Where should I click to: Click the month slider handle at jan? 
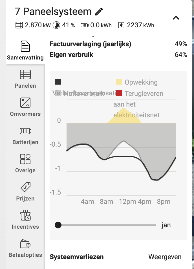[58, 225]
